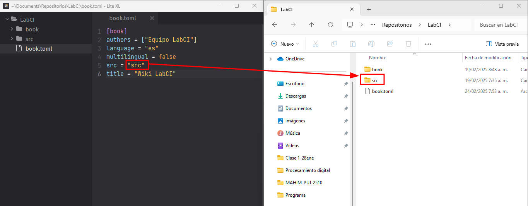Select the book folder in Explorer file list

click(373, 70)
